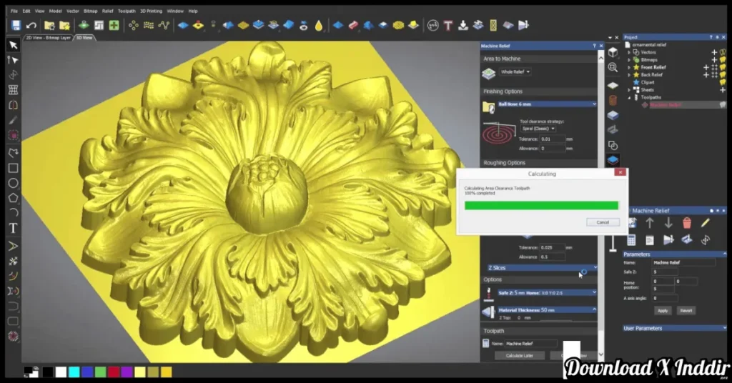Click the Apply button under Parameters
This screenshot has width=732, height=383.
663,311
